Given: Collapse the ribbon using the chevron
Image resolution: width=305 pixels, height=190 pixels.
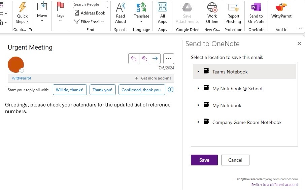Looking at the screenshot, I should point(300,29).
